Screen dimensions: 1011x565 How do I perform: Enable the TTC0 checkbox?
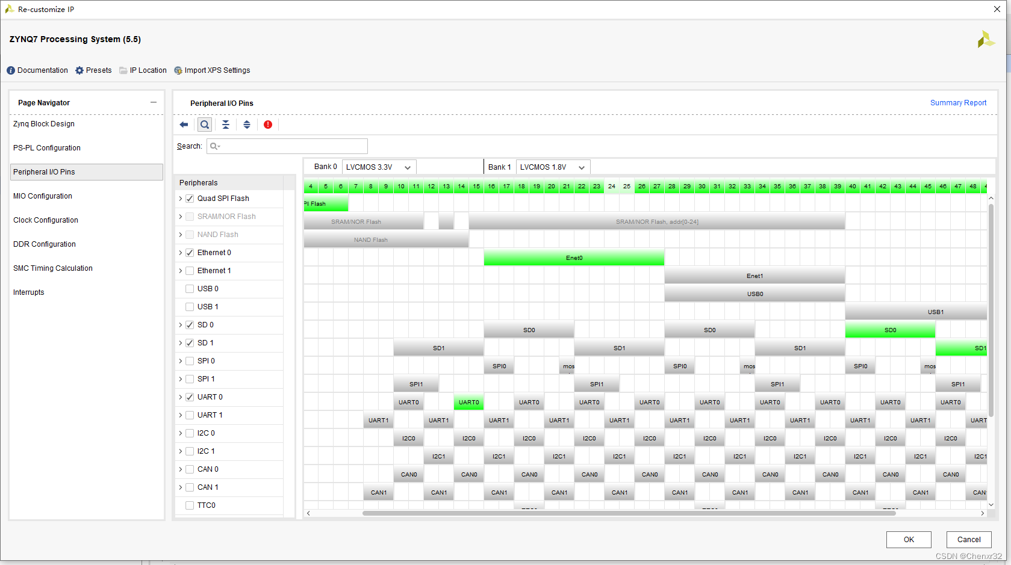click(x=190, y=505)
